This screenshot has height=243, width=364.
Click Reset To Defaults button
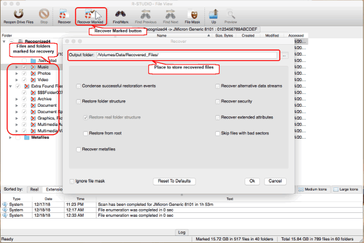174,181
